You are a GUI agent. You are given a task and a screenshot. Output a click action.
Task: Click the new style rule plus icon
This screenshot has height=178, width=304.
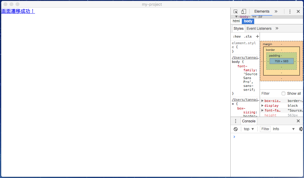click(x=258, y=36)
